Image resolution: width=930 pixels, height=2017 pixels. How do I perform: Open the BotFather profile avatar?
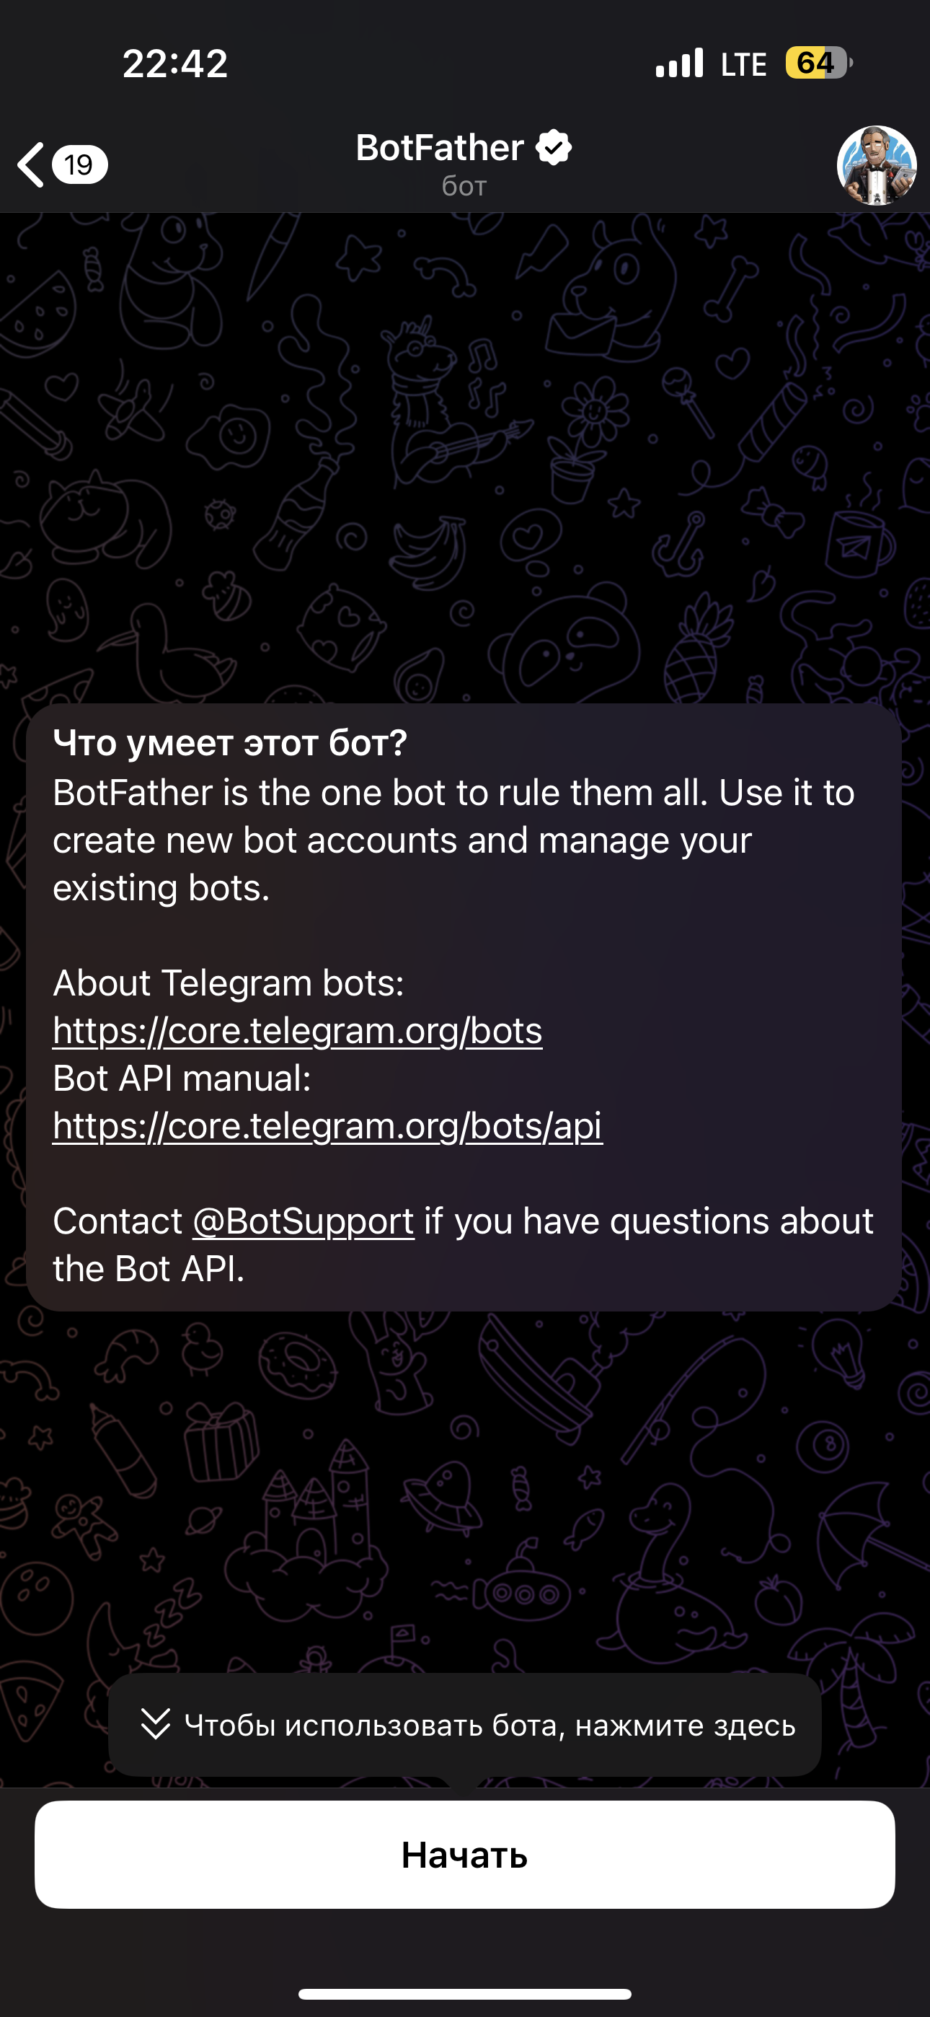[x=876, y=165]
